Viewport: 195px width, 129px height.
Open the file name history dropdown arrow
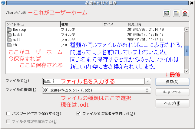[x=148, y=81]
